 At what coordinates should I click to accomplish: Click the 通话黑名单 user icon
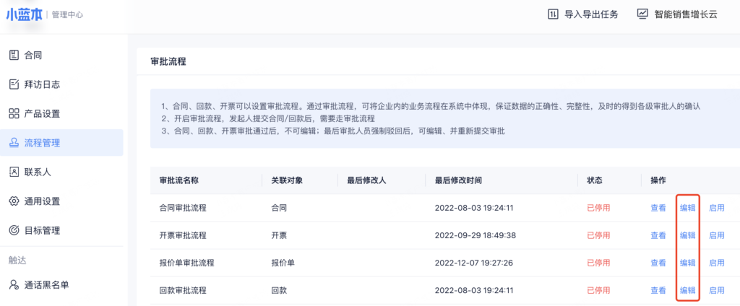14,284
